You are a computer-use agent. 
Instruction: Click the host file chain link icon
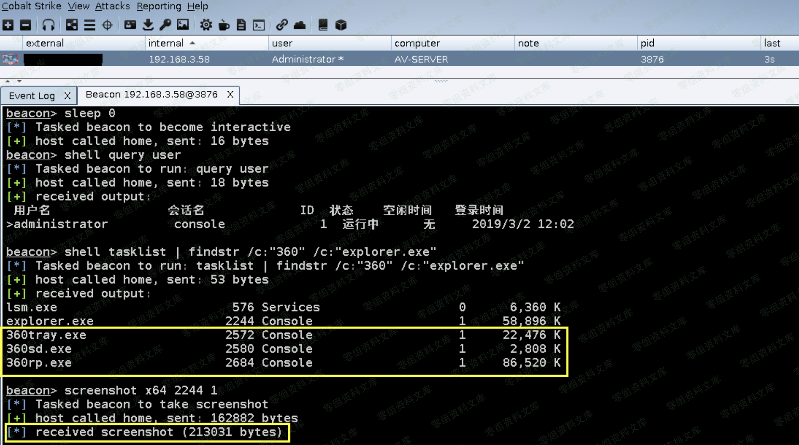pos(281,25)
